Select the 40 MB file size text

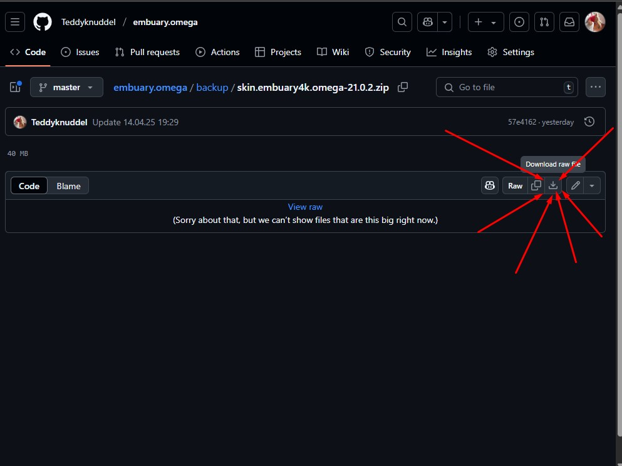18,153
